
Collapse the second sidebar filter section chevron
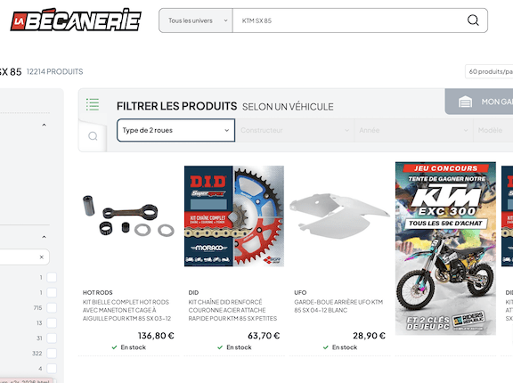(x=44, y=236)
